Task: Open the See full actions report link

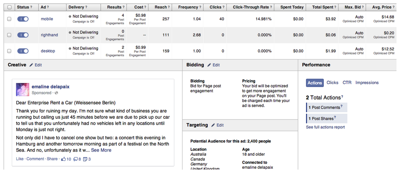Action: tap(325, 127)
